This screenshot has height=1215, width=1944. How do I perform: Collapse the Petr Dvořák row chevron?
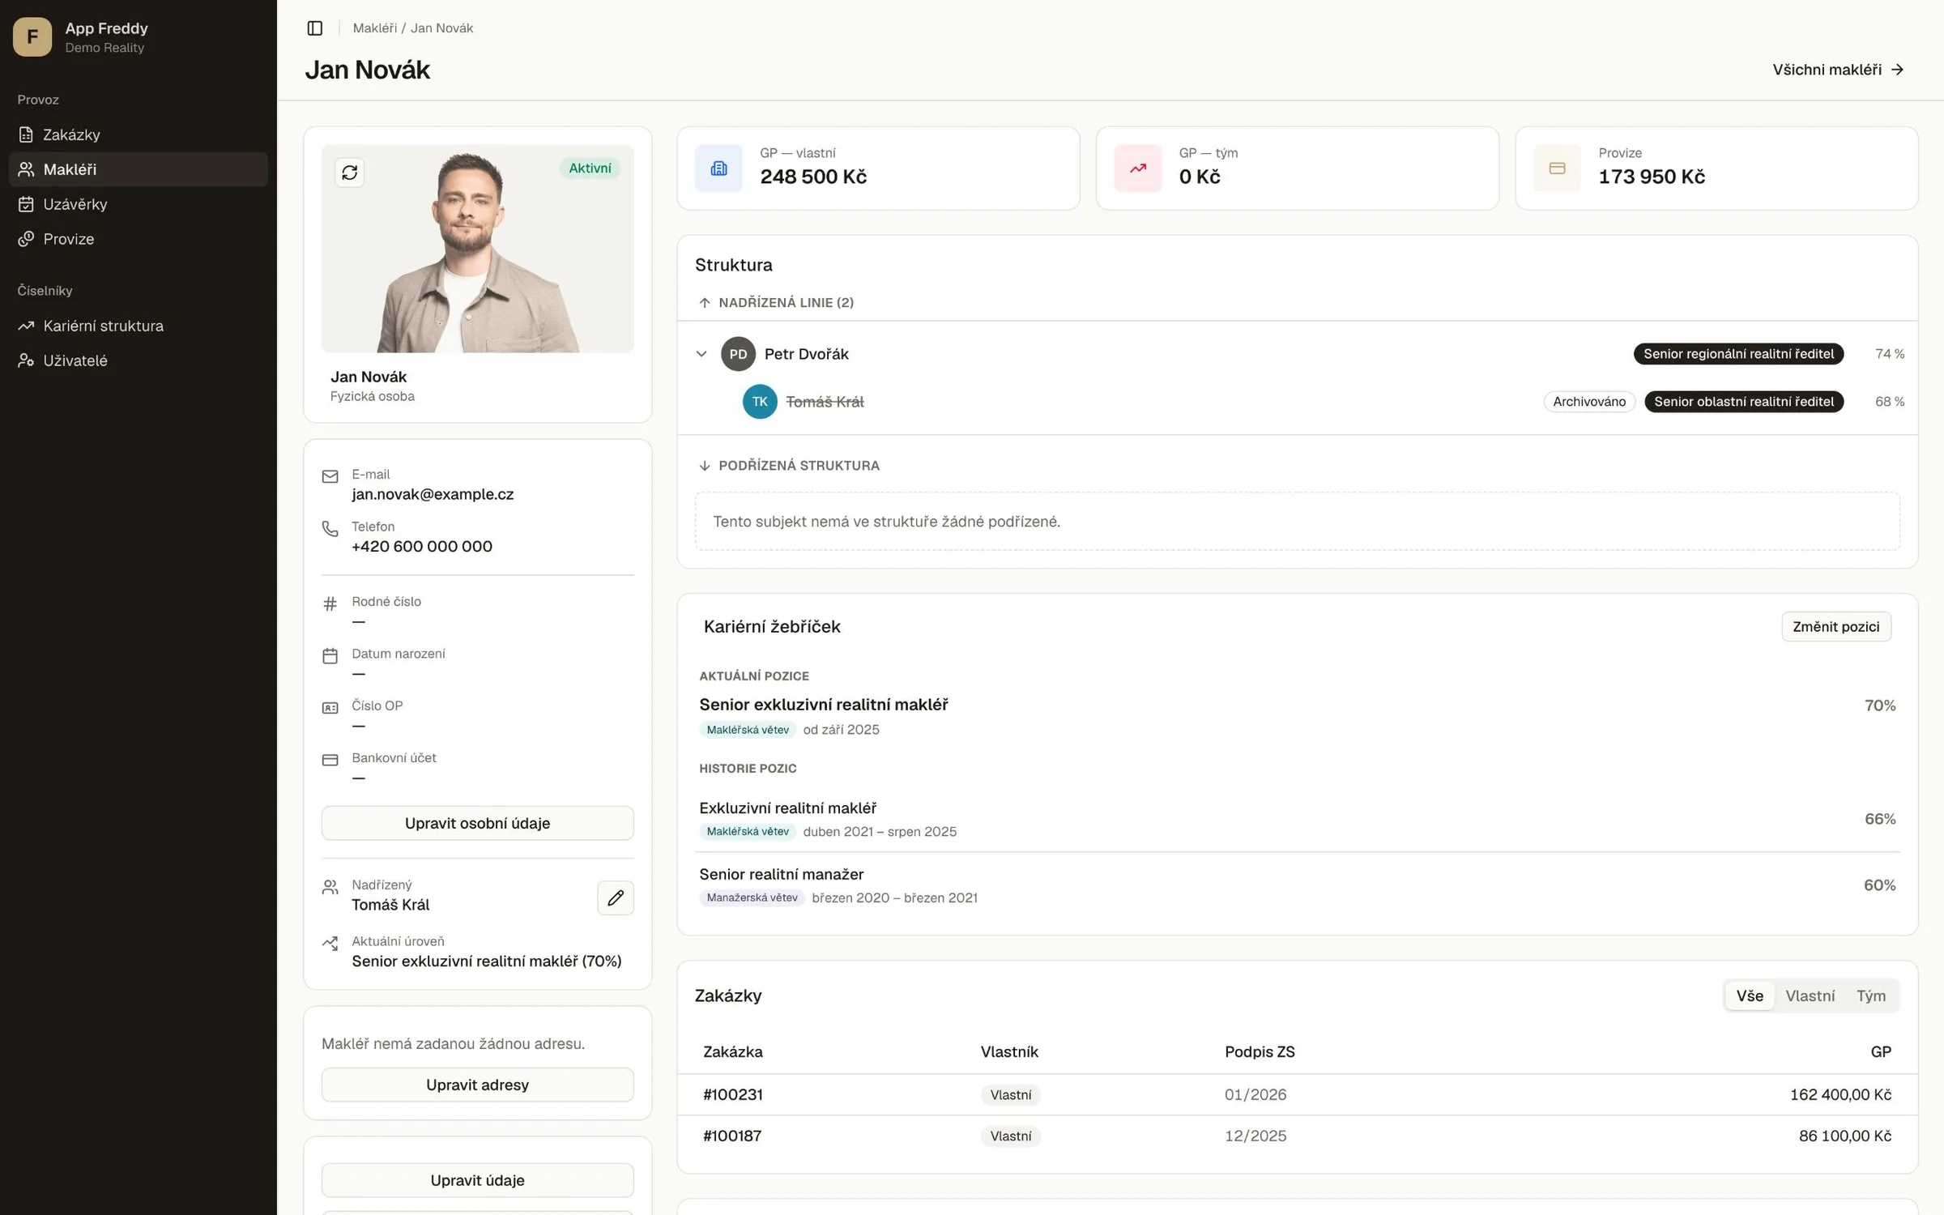click(x=701, y=354)
